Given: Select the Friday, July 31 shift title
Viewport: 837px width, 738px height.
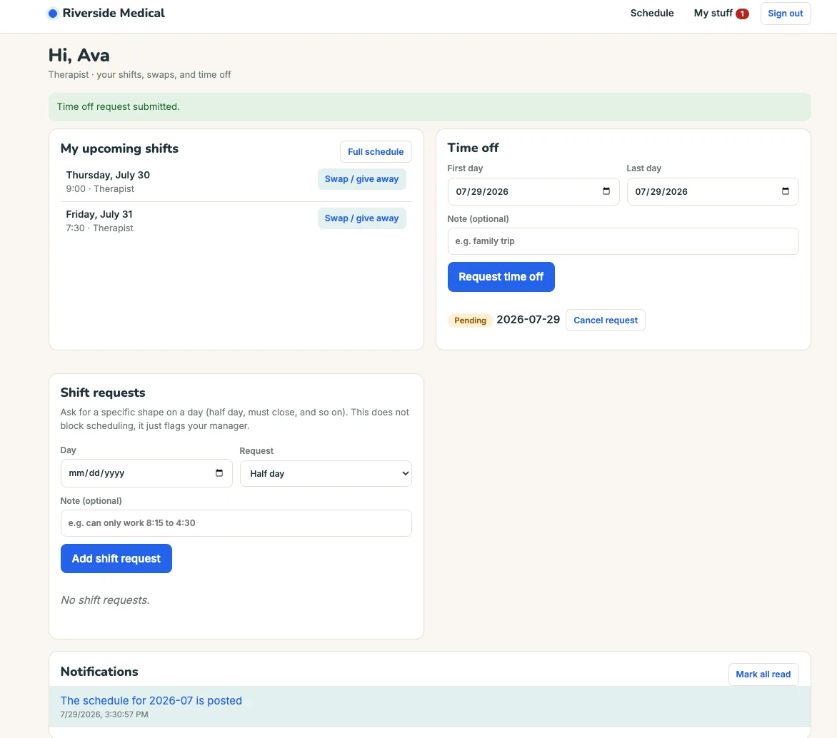Looking at the screenshot, I should point(99,214).
